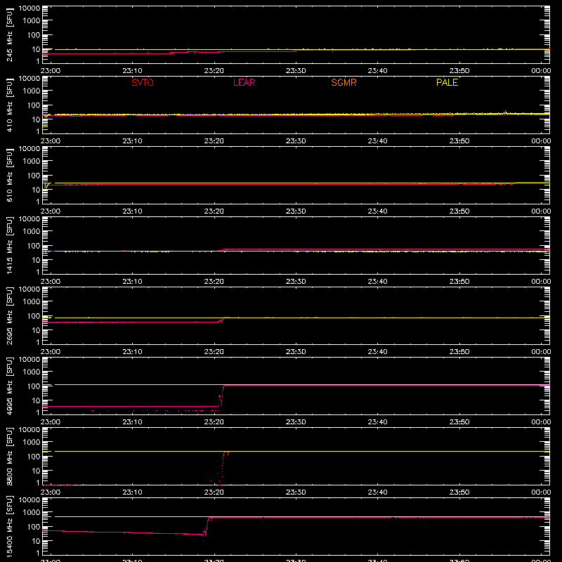Click the SGMR station legend label
The image size is (562, 562).
click(x=344, y=82)
